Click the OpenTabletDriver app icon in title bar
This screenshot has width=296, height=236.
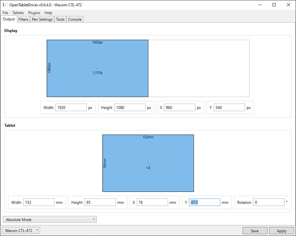point(5,5)
